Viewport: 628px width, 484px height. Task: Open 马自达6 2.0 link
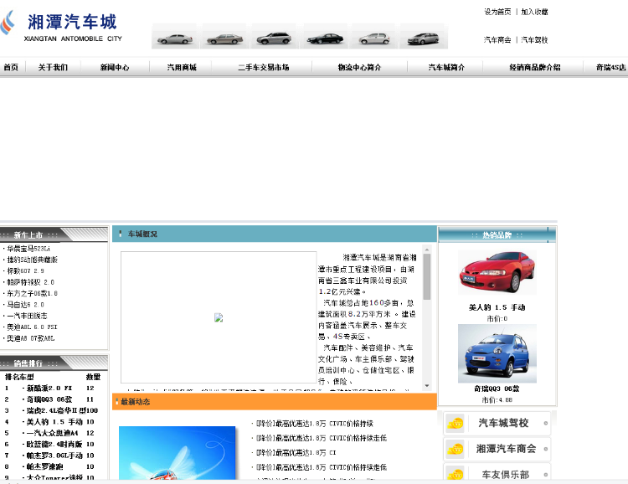pyautogui.click(x=25, y=305)
